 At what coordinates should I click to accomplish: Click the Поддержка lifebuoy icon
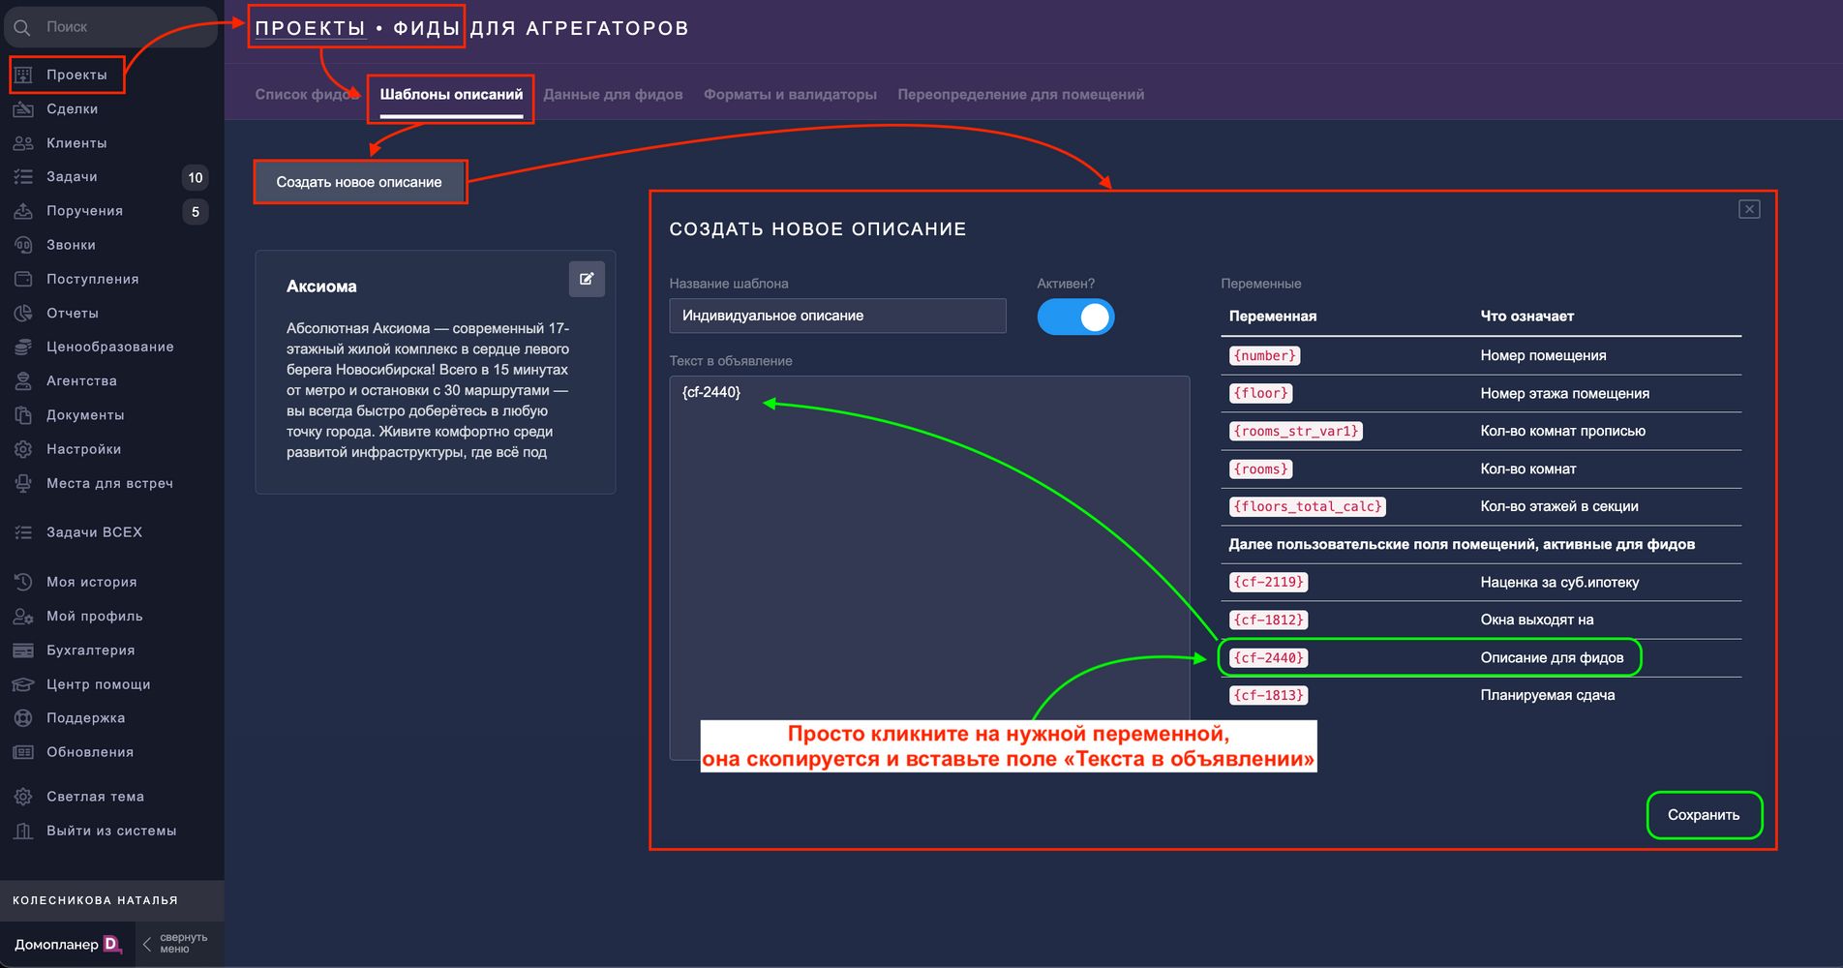(23, 718)
